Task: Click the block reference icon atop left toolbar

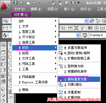Action: pos(3,45)
